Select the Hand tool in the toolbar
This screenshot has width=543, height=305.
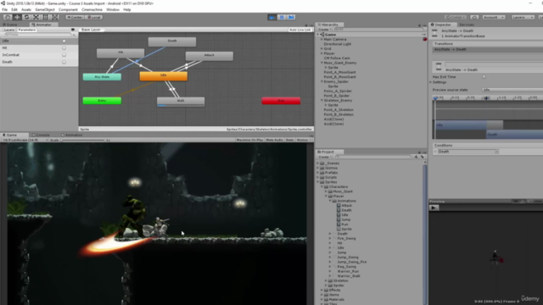[x=8, y=17]
